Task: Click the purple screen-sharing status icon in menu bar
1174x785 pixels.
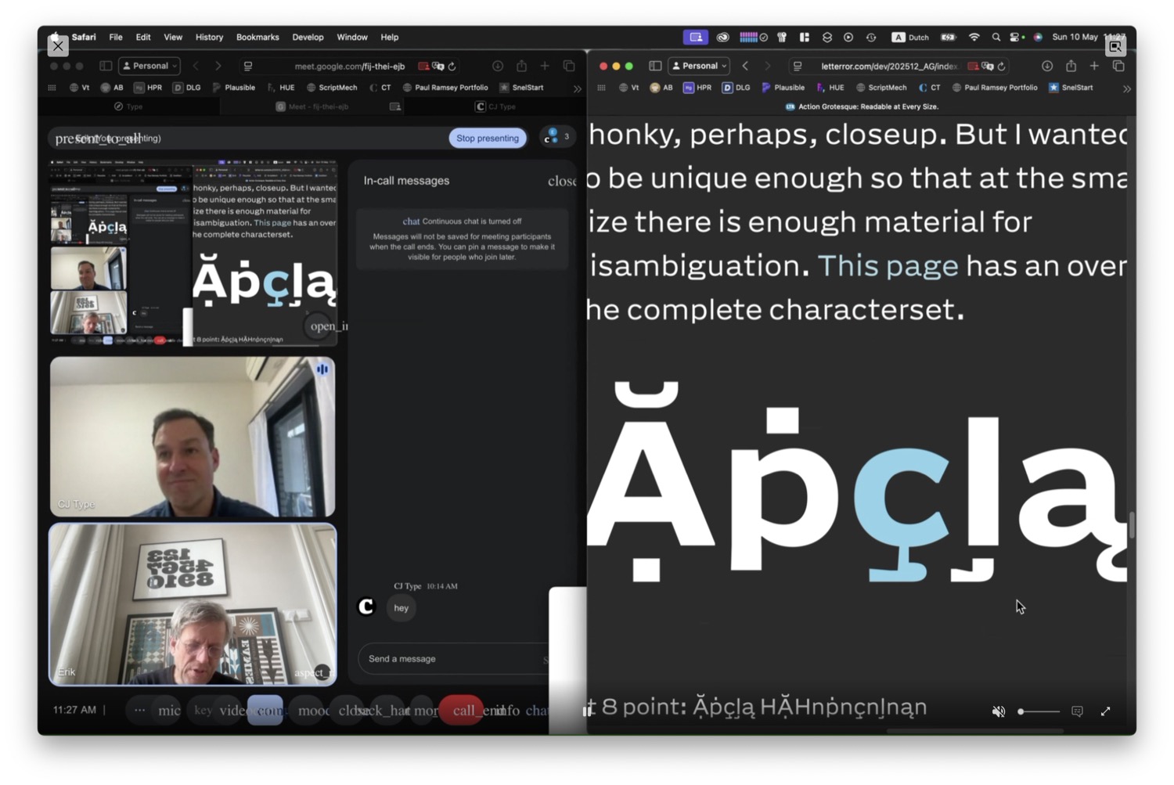Action: click(696, 37)
